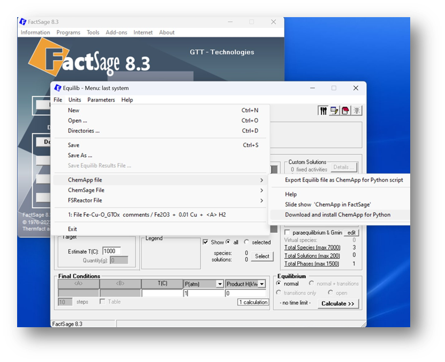Click the edit button beside paraequilibrium

pos(351,232)
